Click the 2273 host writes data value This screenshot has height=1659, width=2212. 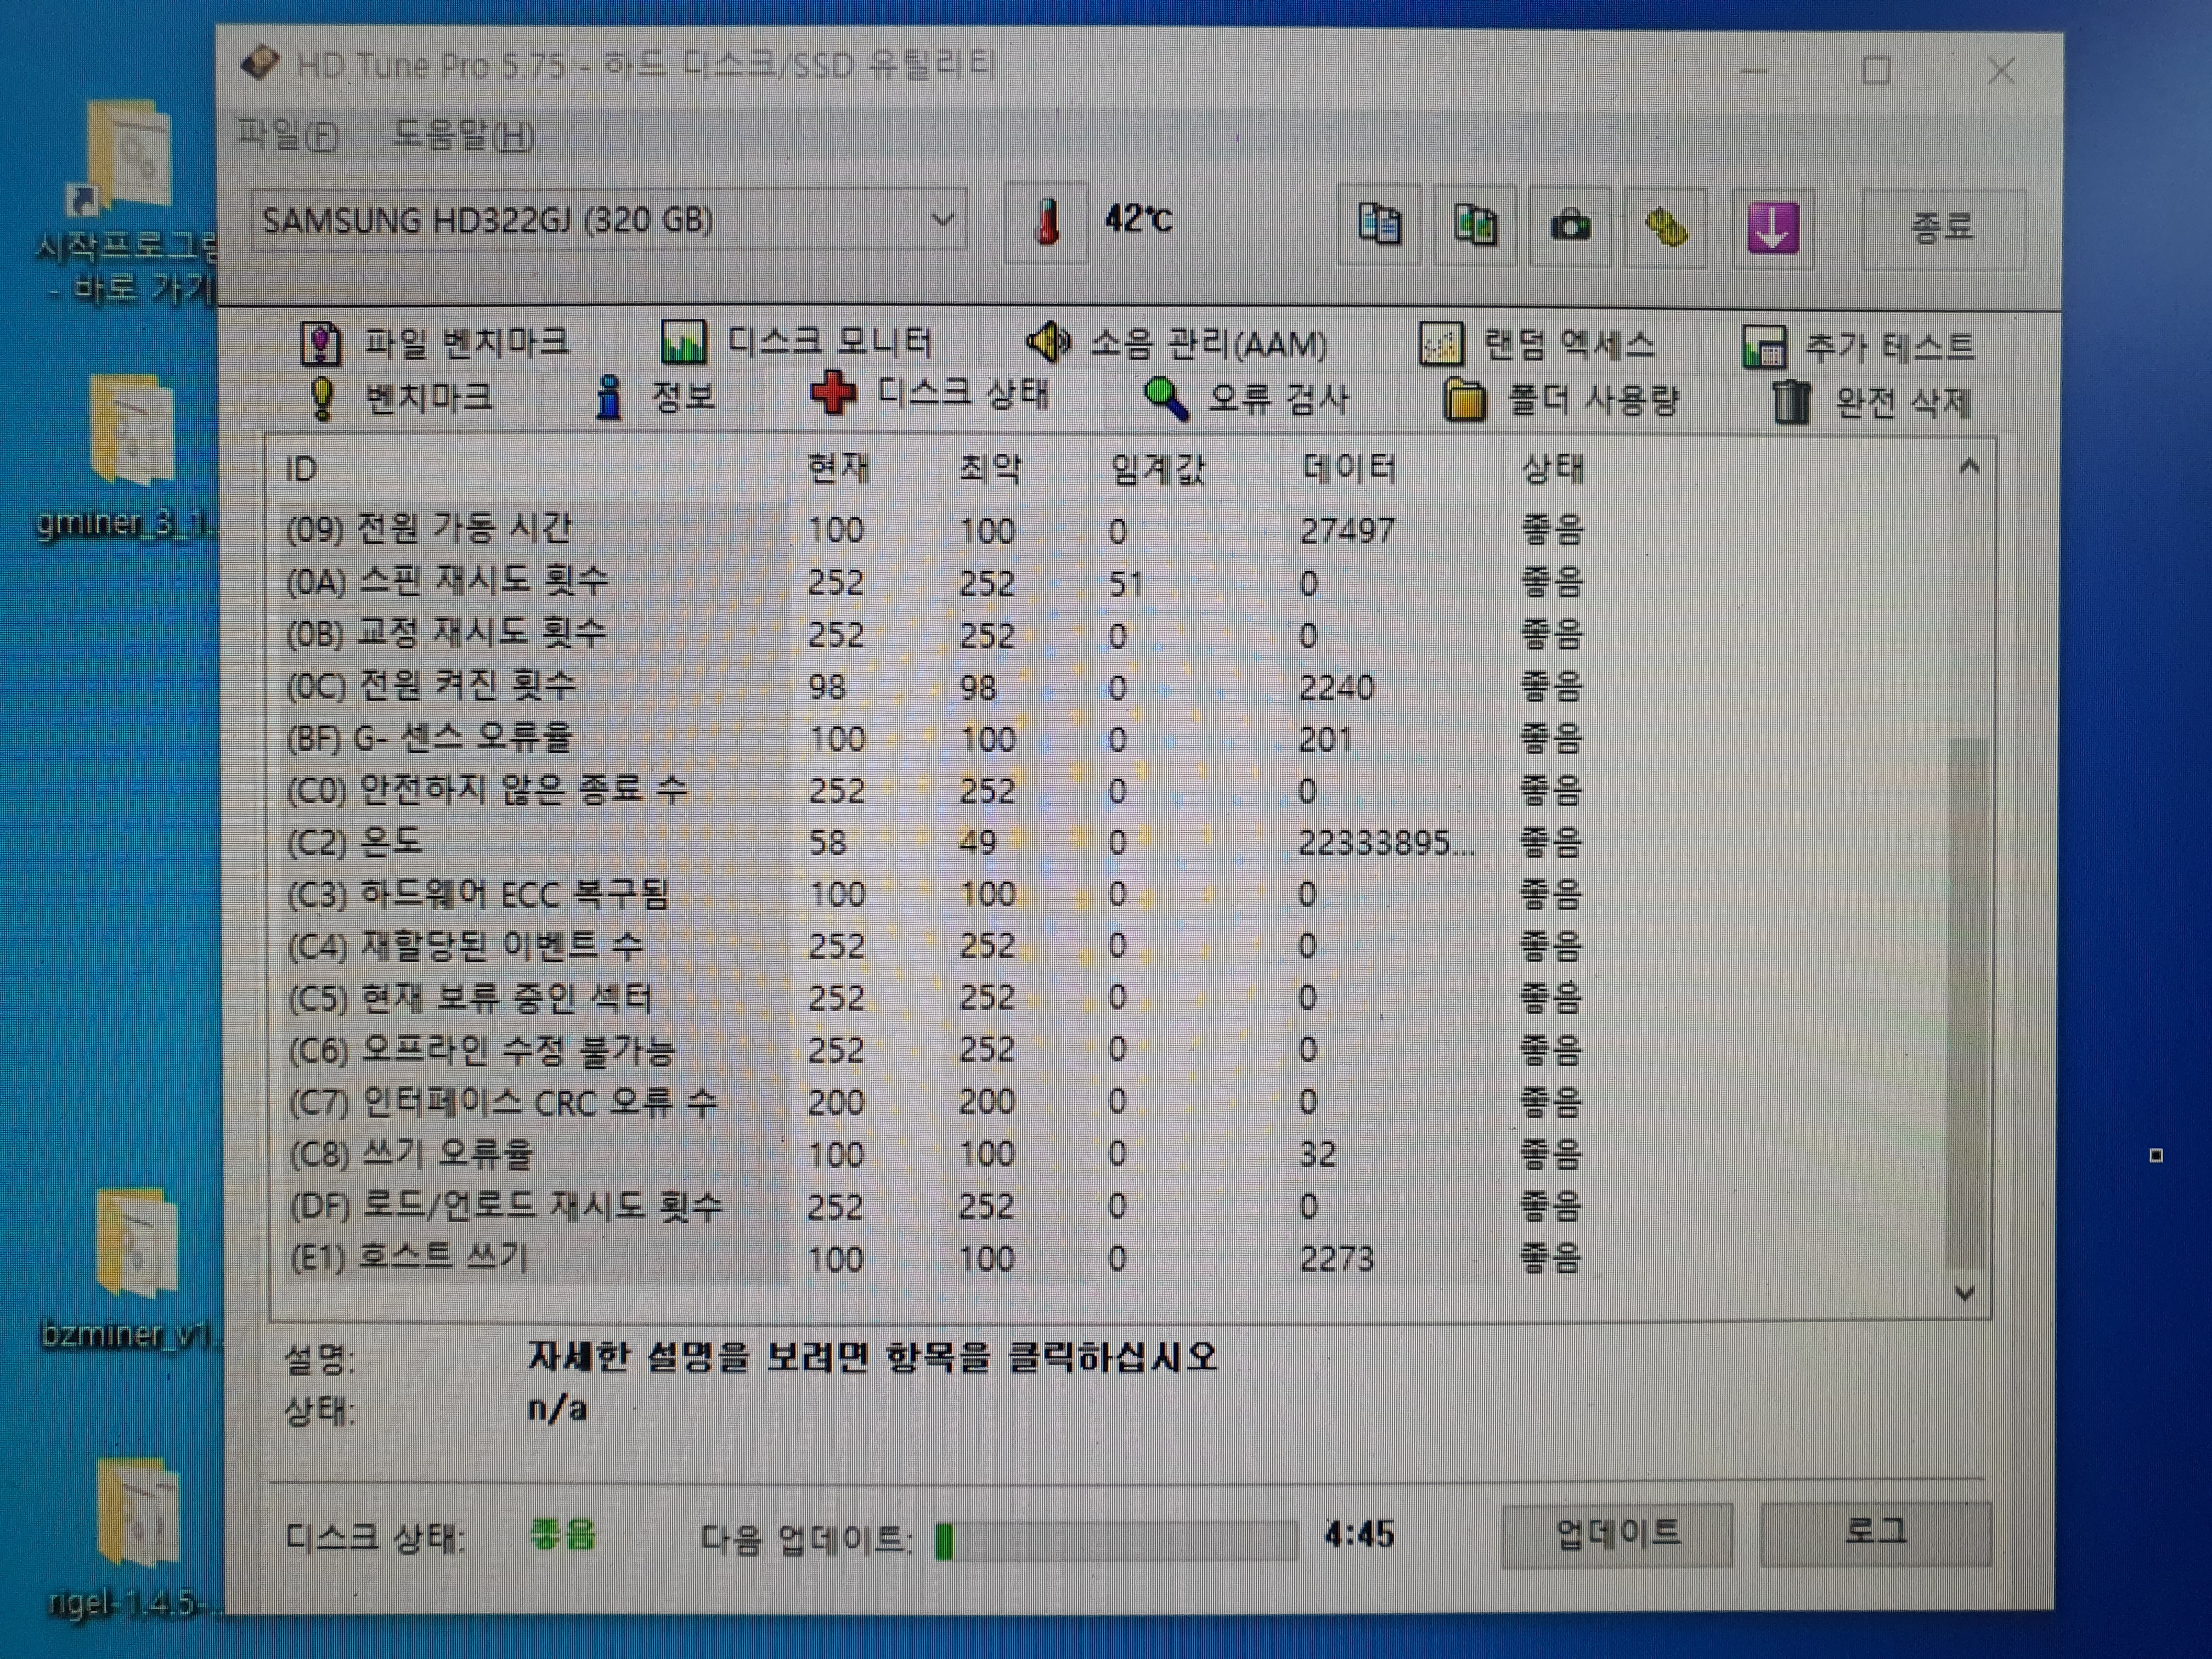(1337, 1258)
